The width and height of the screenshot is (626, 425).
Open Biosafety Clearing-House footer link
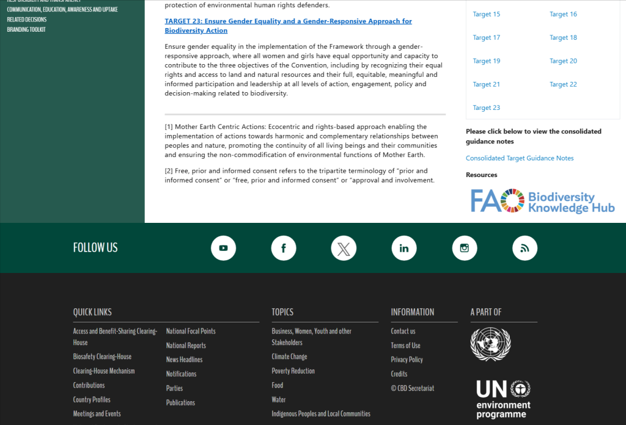point(102,357)
